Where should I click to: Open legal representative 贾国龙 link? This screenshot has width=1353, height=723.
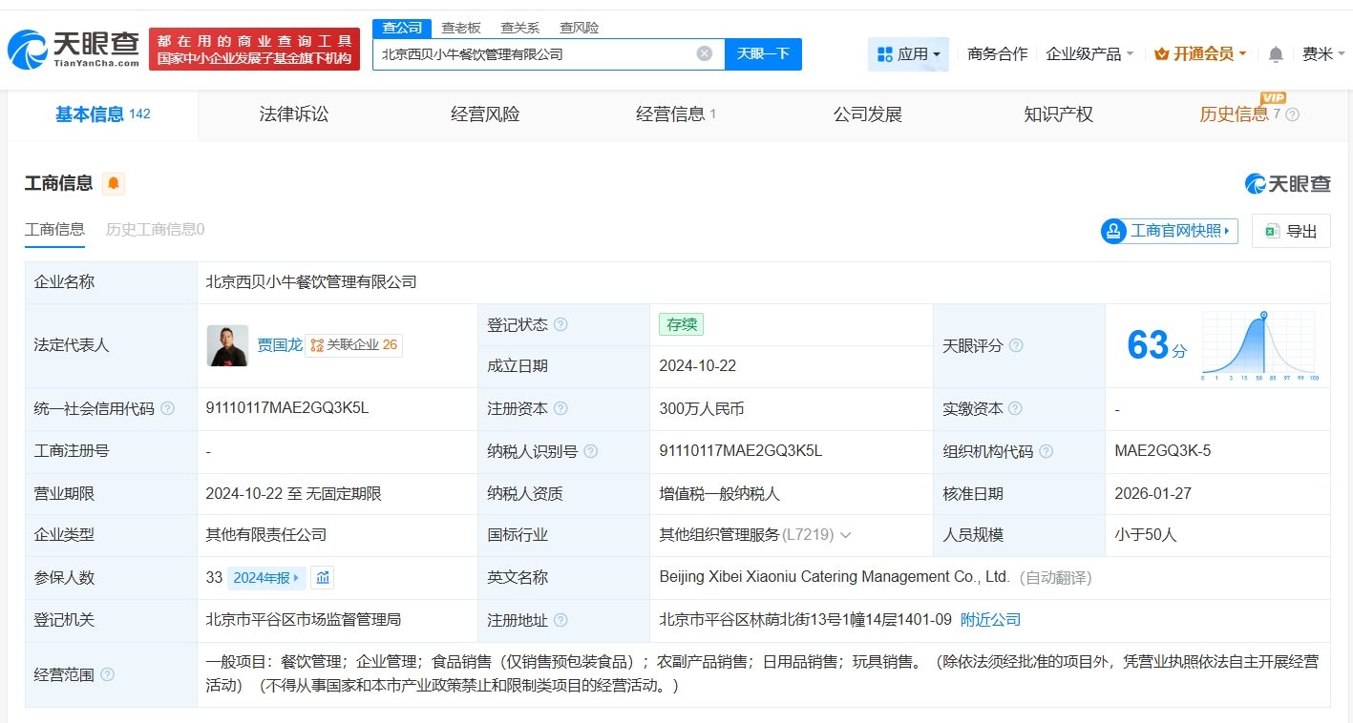(x=279, y=345)
